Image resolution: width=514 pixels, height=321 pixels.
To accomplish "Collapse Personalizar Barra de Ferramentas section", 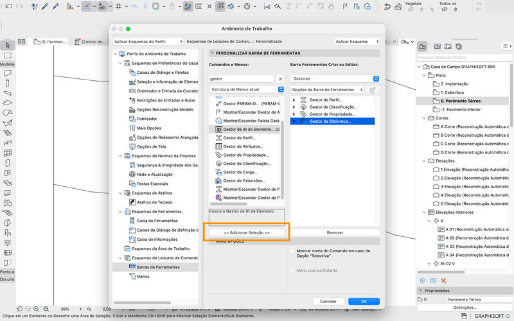I will point(212,53).
